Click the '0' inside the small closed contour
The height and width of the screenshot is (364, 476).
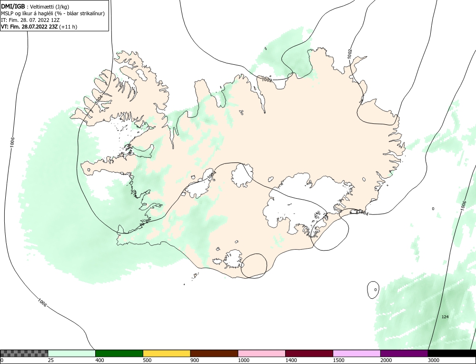[375, 290]
